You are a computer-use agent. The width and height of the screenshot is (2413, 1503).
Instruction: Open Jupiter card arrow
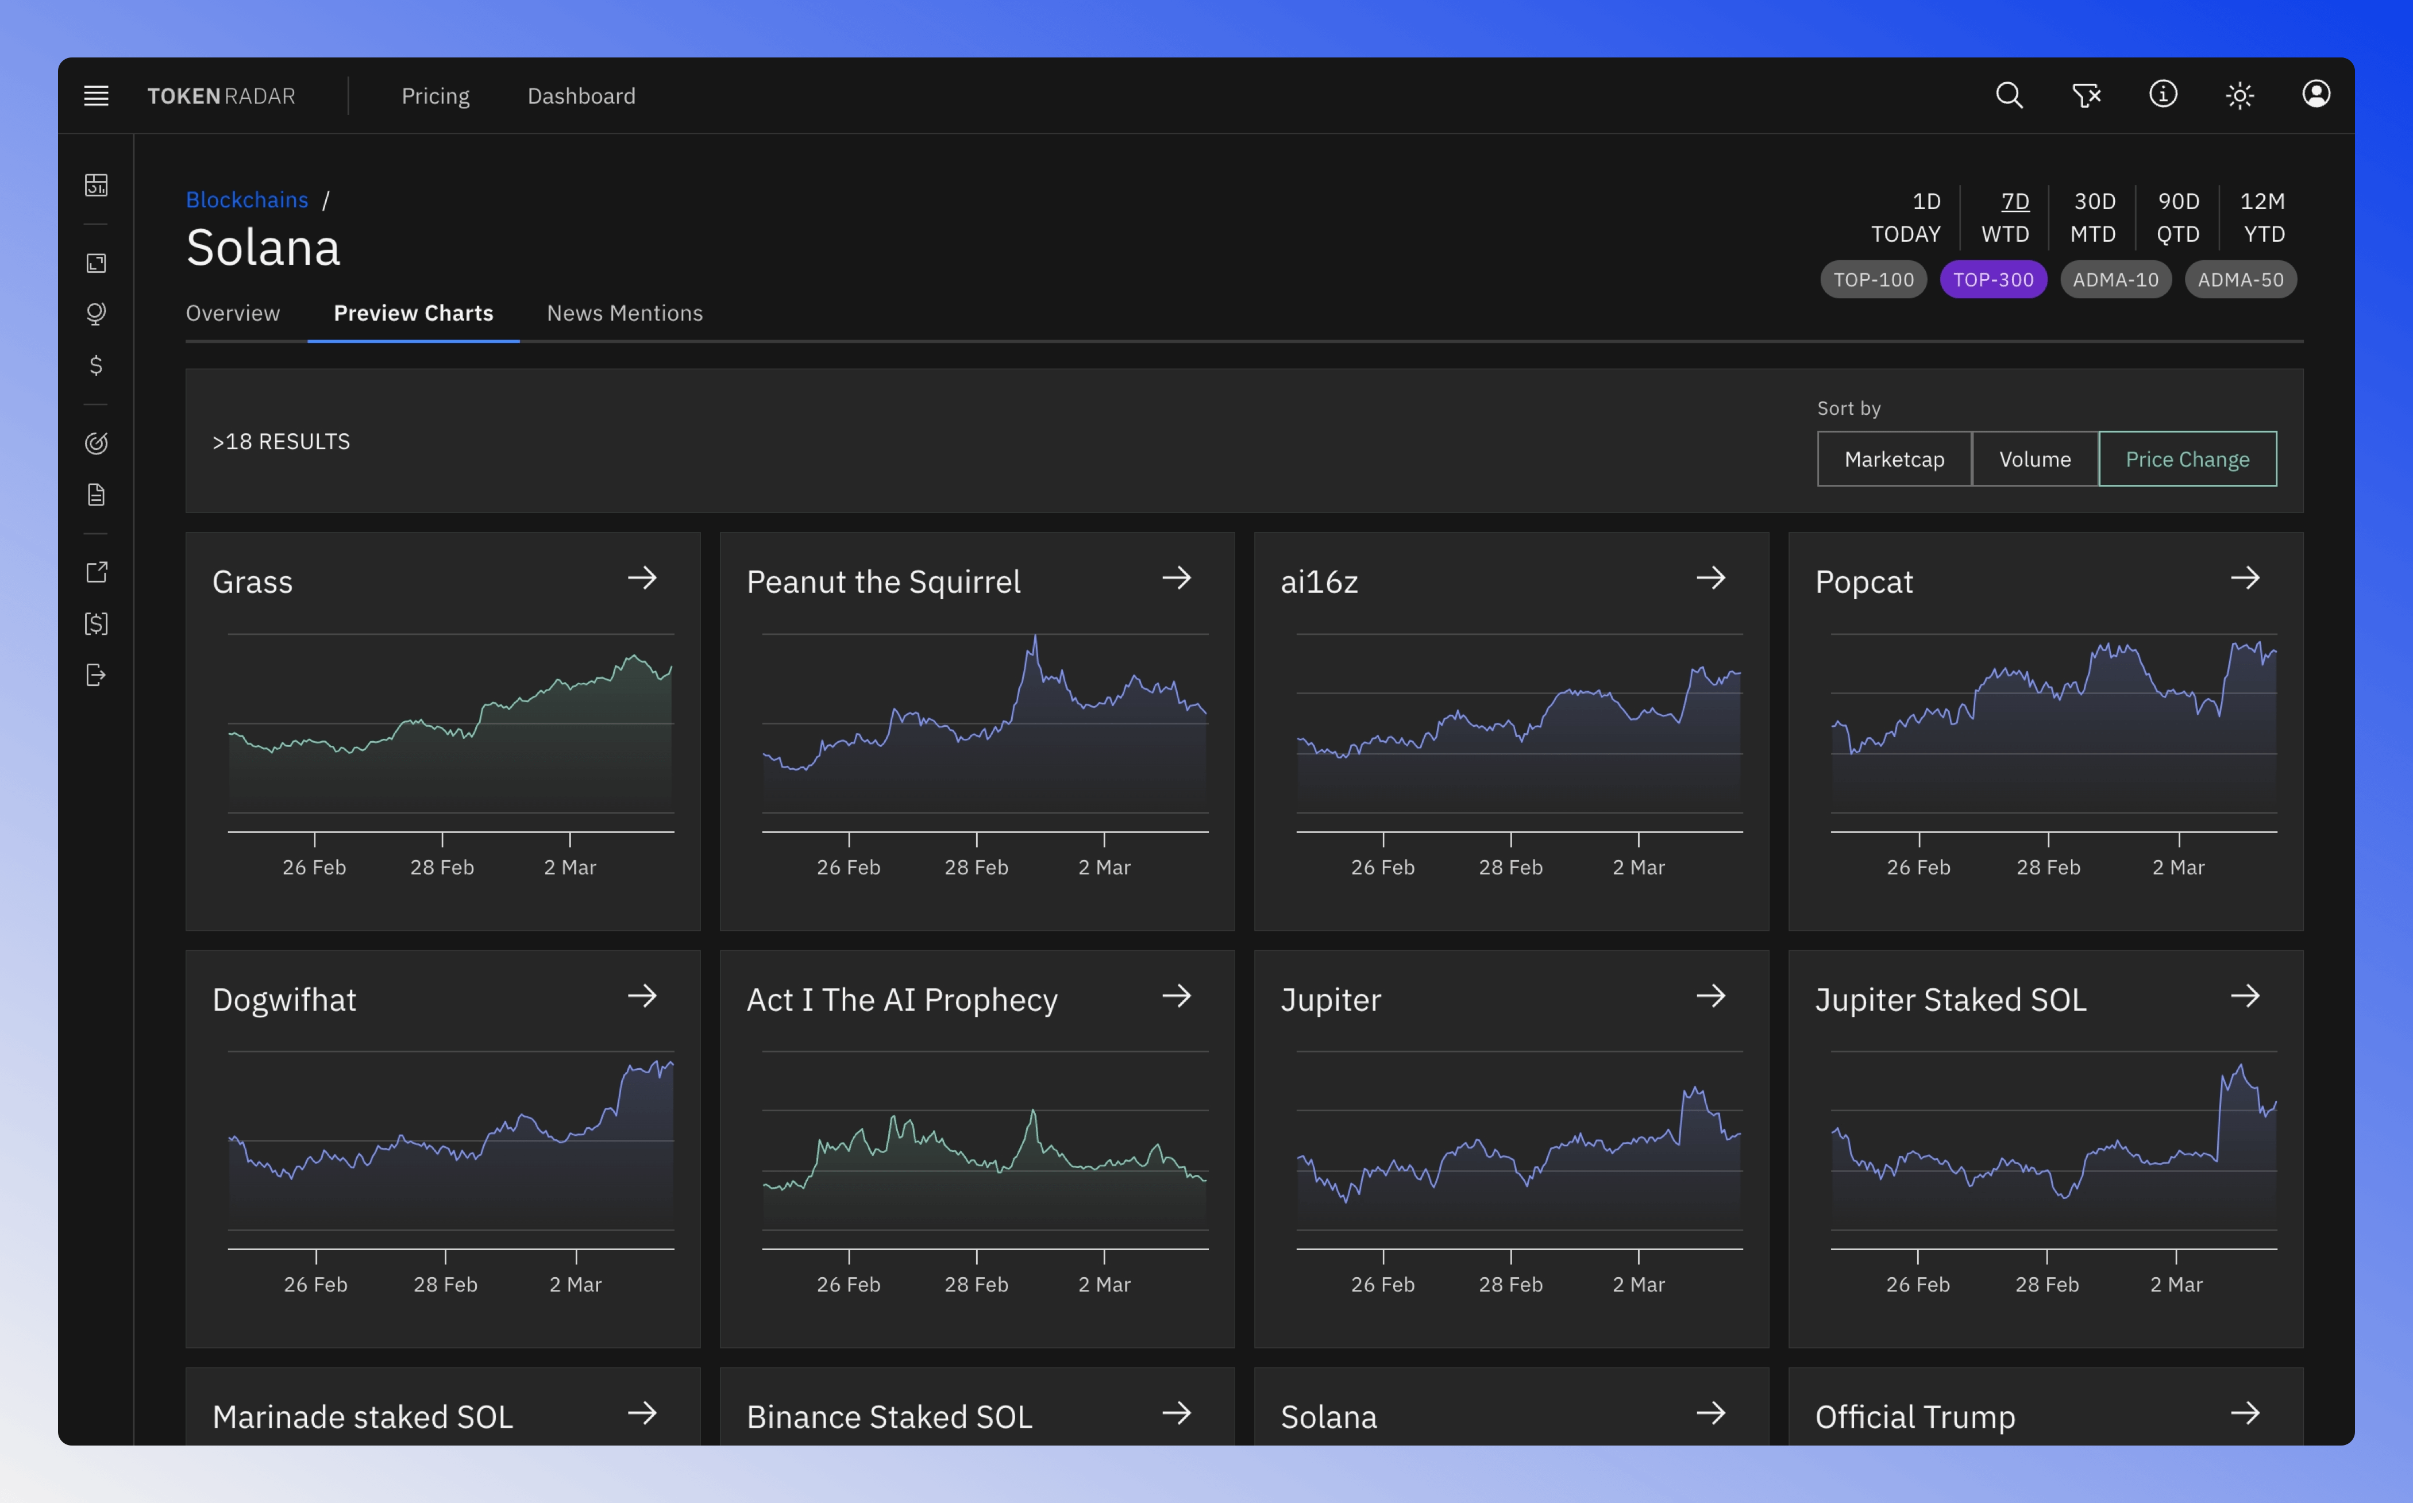pyautogui.click(x=1710, y=996)
